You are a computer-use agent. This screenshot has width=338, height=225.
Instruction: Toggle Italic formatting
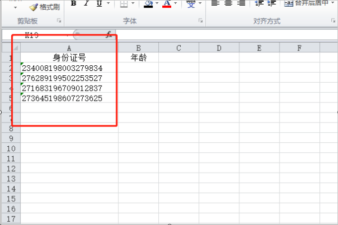pyautogui.click(x=86, y=3)
